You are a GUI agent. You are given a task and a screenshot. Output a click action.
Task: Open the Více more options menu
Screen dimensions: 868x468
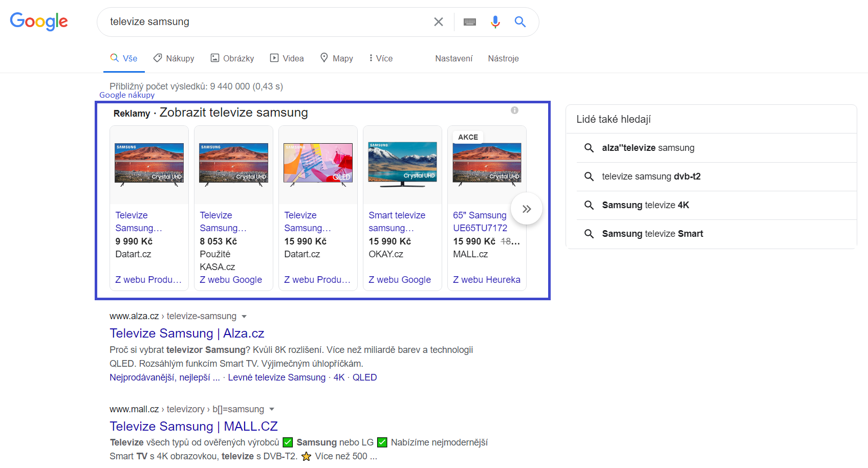tap(381, 58)
